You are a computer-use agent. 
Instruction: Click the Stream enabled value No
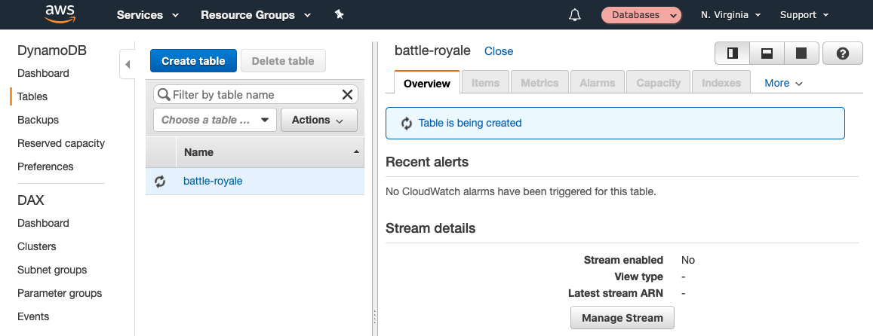click(x=688, y=260)
